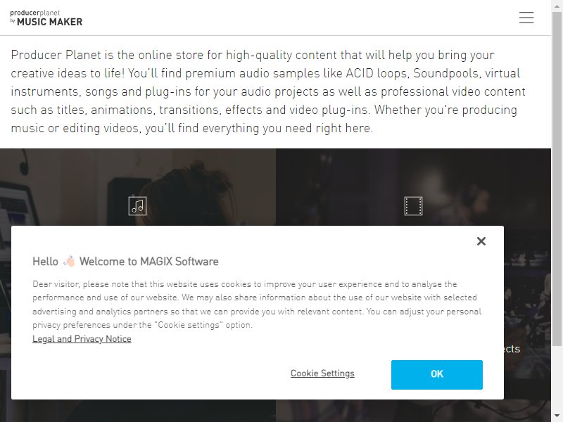Image resolution: width=563 pixels, height=422 pixels.
Task: Click the bottom-right image tile below the dialog
Action: click(x=413, y=411)
